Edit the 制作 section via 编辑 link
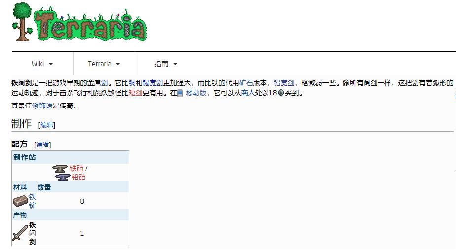456x250 pixels. pyautogui.click(x=47, y=125)
